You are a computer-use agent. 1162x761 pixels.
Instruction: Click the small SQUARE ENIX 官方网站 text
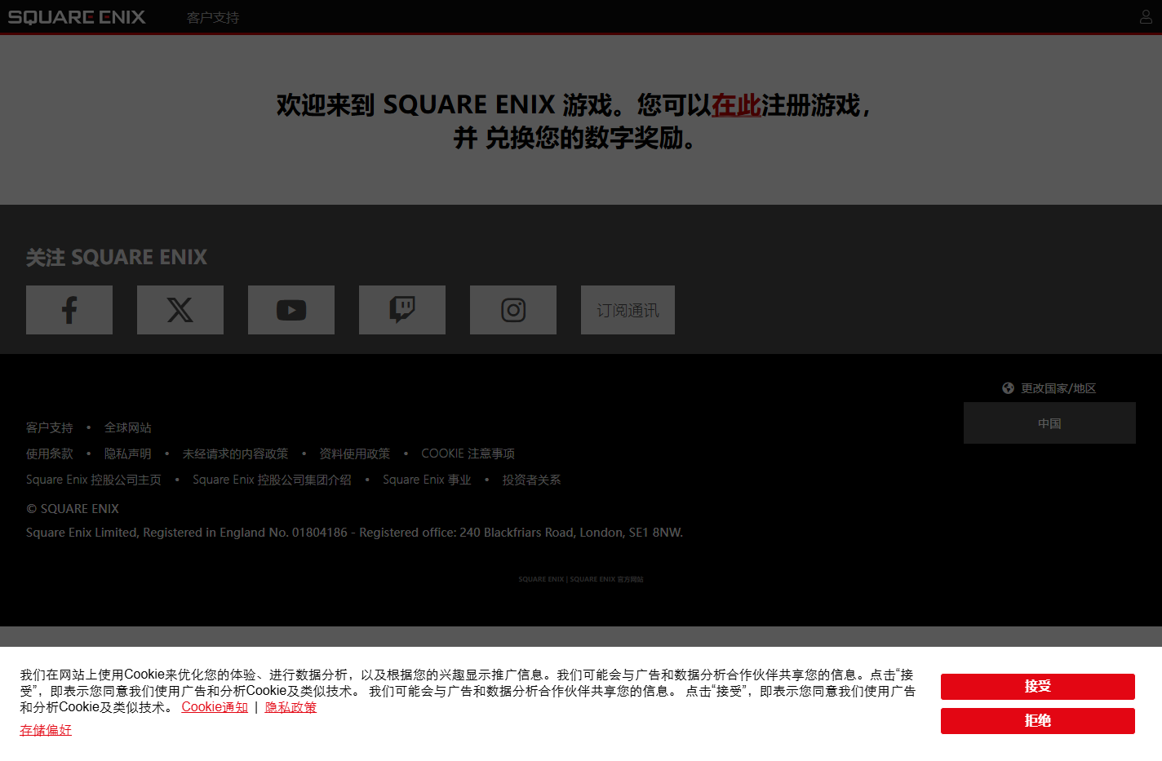[x=581, y=579]
